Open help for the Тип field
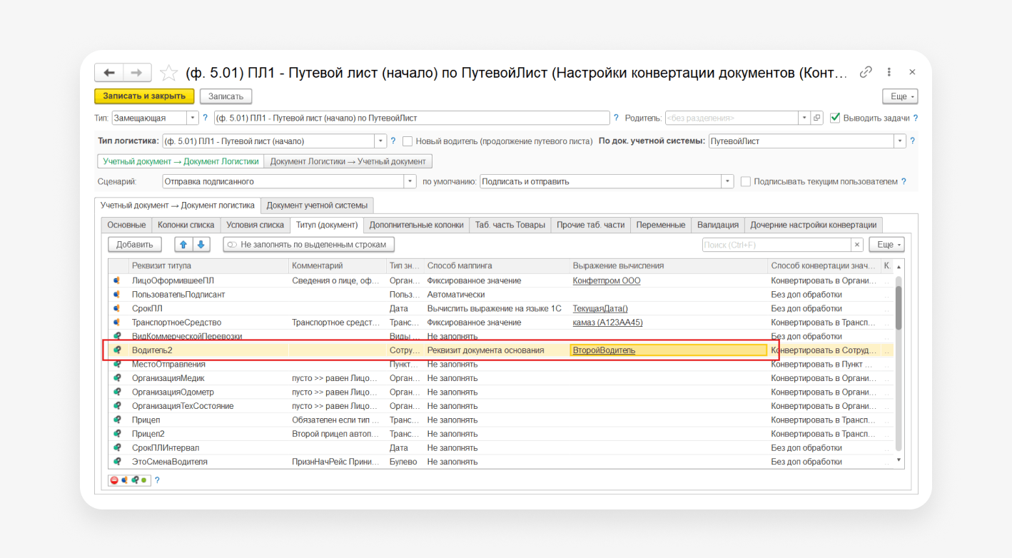This screenshot has height=558, width=1012. tap(206, 118)
